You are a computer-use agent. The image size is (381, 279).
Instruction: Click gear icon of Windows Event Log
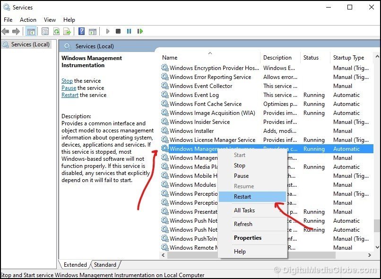tap(165, 95)
